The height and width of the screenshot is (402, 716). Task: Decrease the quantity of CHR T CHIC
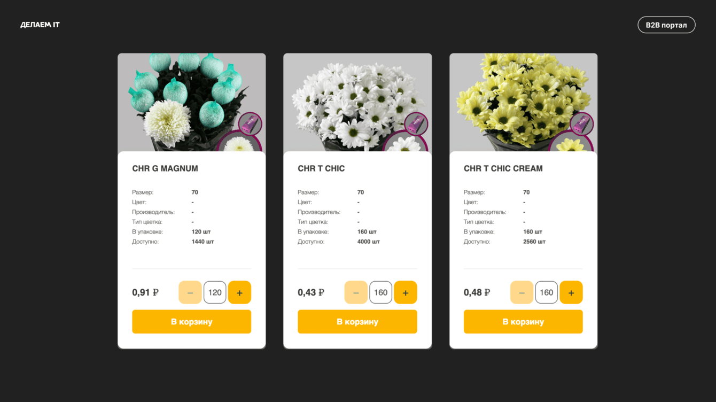click(356, 292)
